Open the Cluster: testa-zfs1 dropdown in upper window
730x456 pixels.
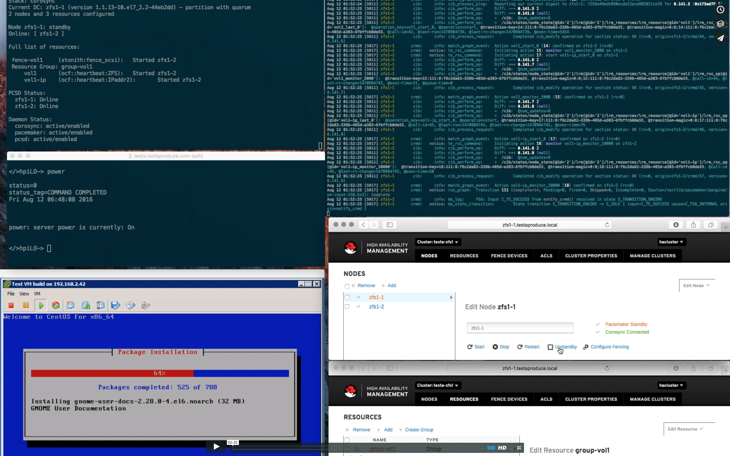pos(438,242)
